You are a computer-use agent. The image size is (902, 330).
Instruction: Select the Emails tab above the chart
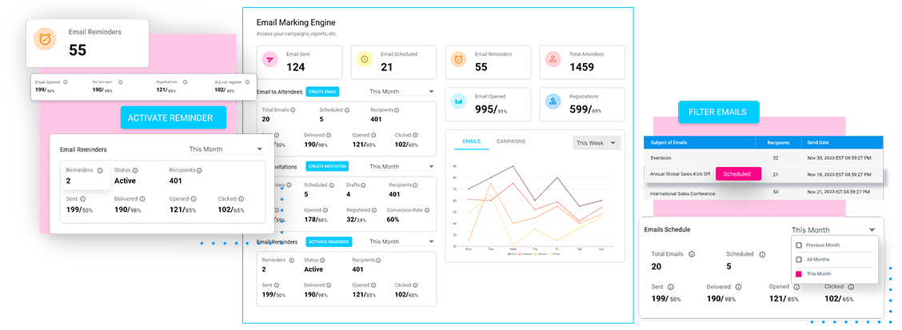[x=471, y=141]
